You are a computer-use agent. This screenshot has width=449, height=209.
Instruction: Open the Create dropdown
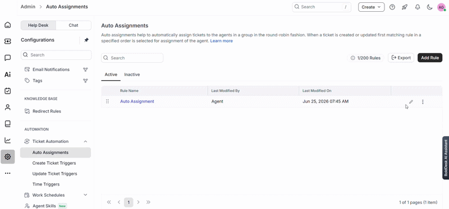click(x=371, y=7)
